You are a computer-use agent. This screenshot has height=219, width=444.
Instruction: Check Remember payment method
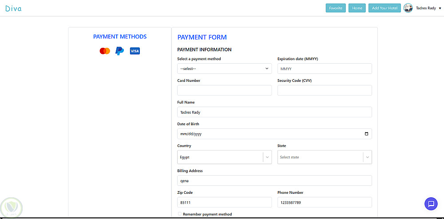pyautogui.click(x=179, y=214)
